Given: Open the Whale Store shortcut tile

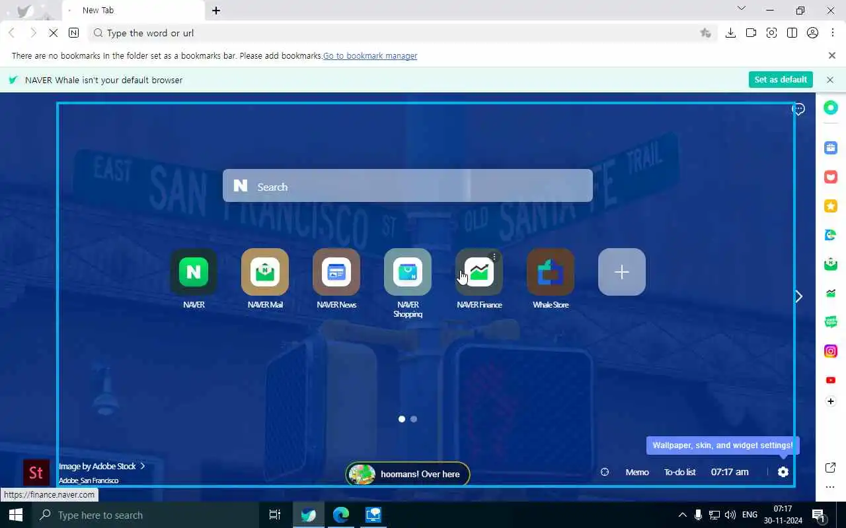Looking at the screenshot, I should point(551,272).
